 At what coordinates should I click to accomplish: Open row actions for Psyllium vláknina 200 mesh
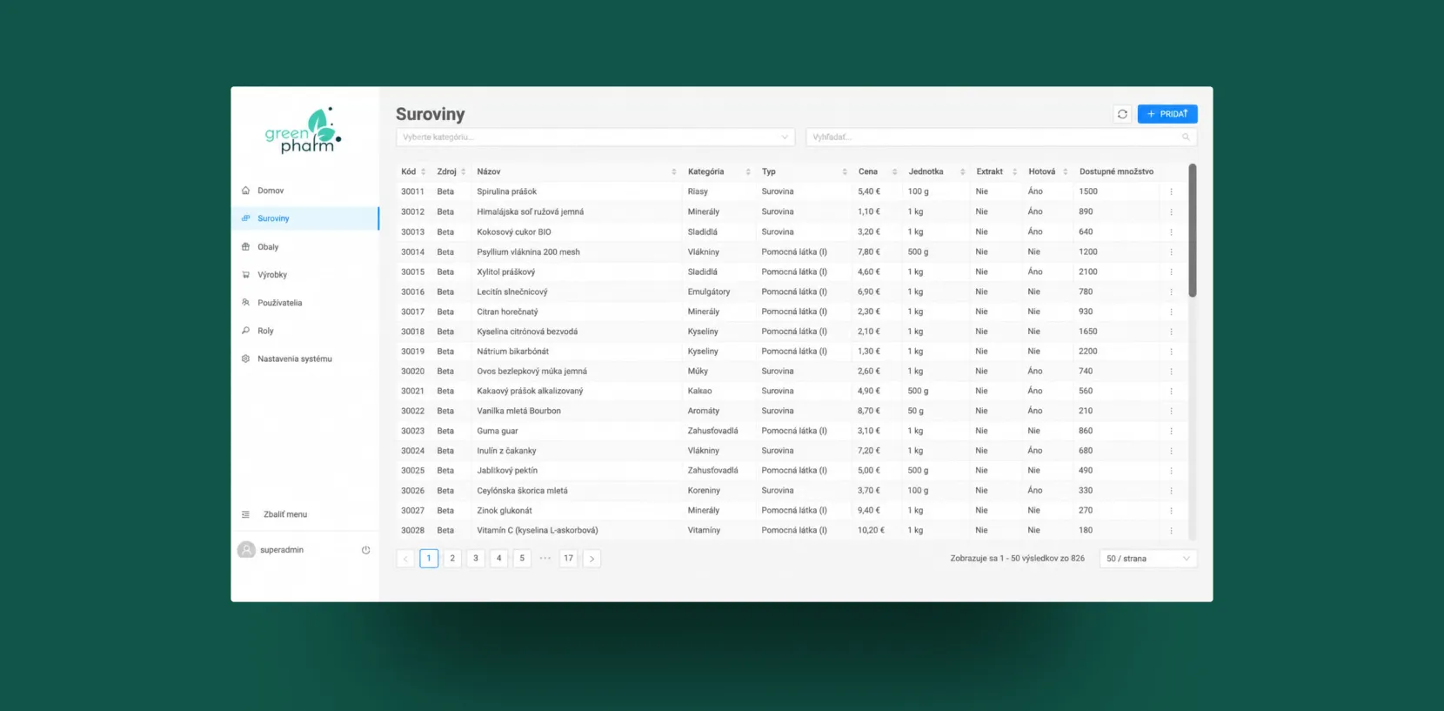(x=1171, y=252)
